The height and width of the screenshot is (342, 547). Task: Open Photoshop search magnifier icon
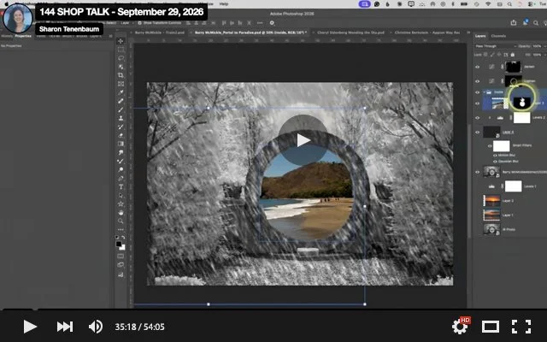[536, 23]
